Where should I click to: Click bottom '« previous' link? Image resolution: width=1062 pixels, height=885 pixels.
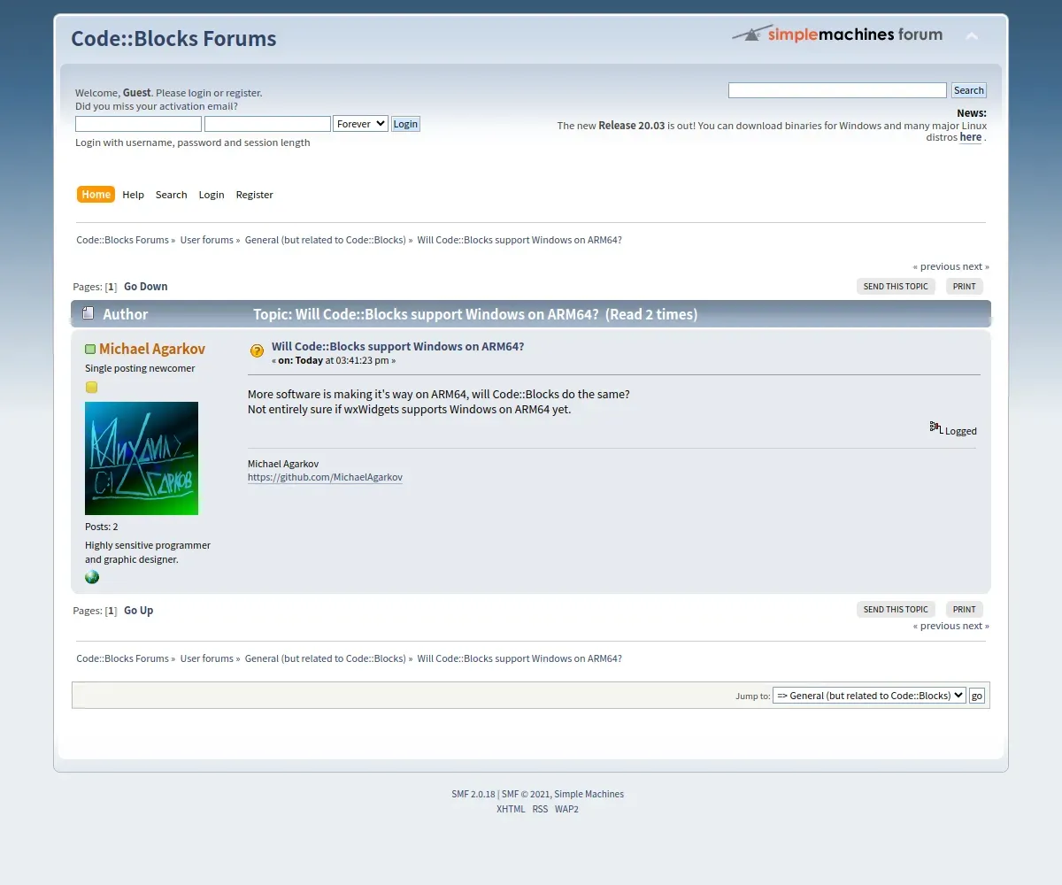(x=936, y=626)
